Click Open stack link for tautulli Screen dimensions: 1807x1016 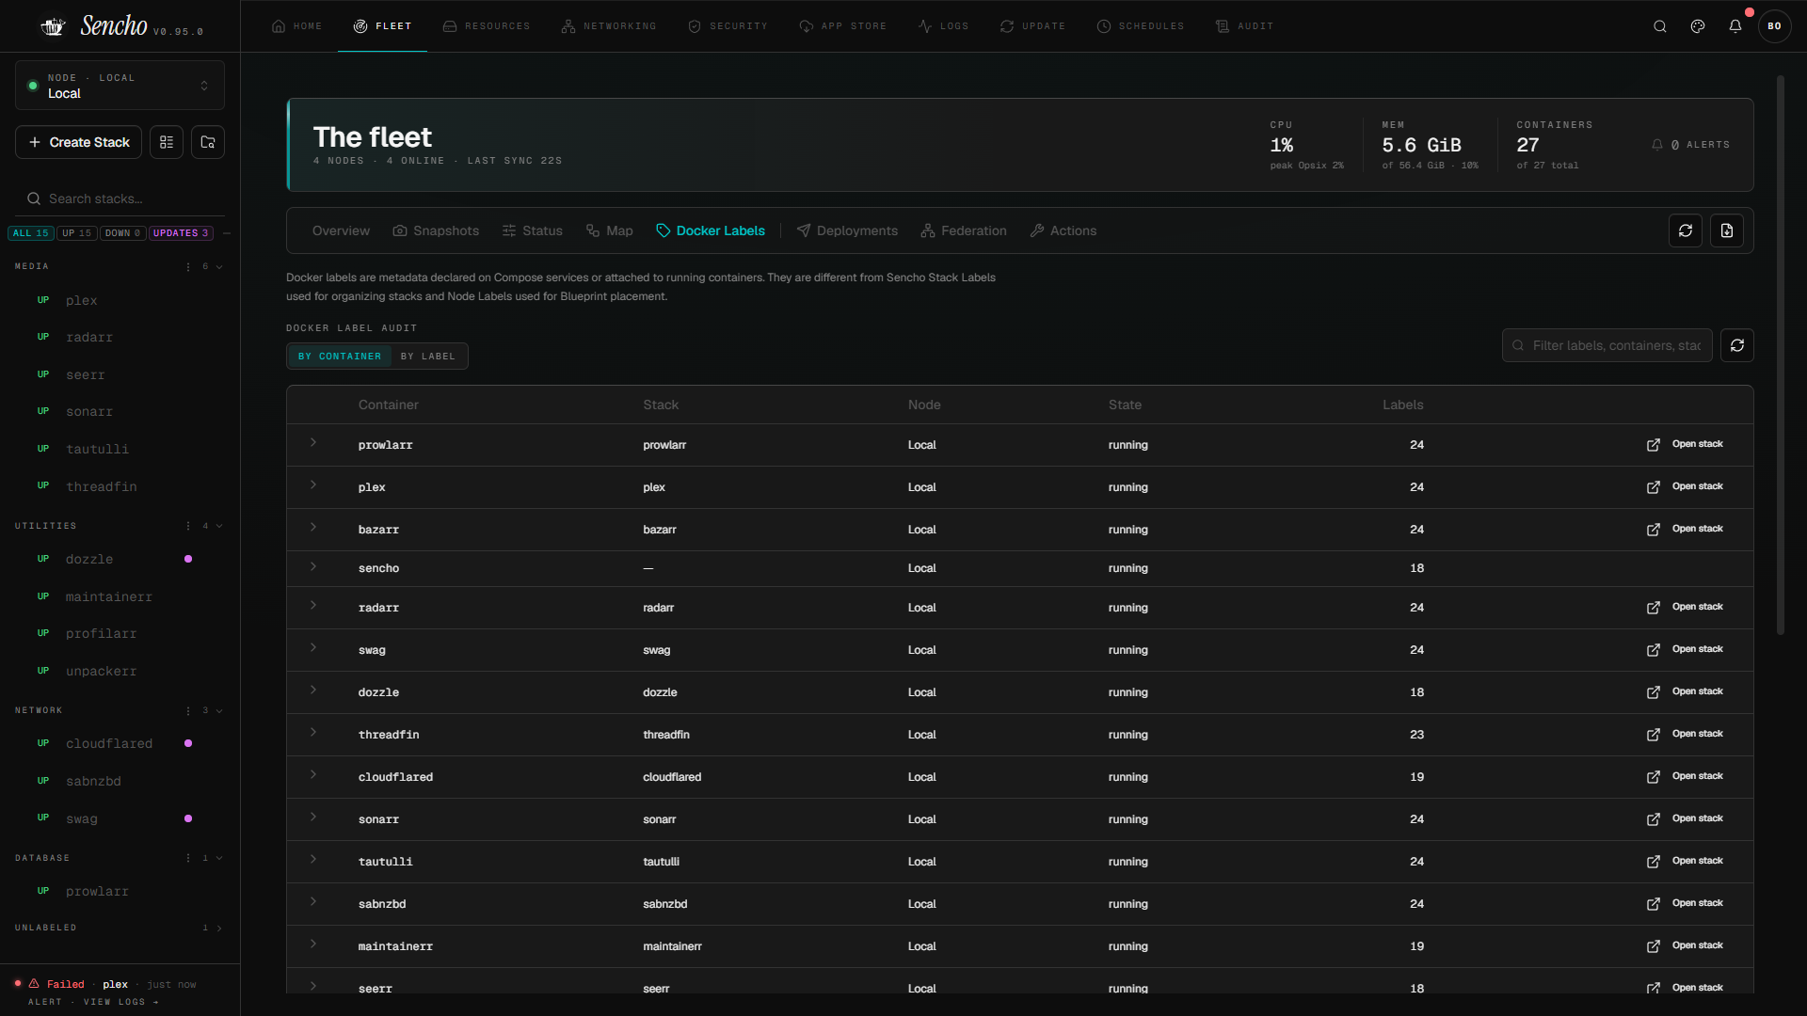point(1685,861)
